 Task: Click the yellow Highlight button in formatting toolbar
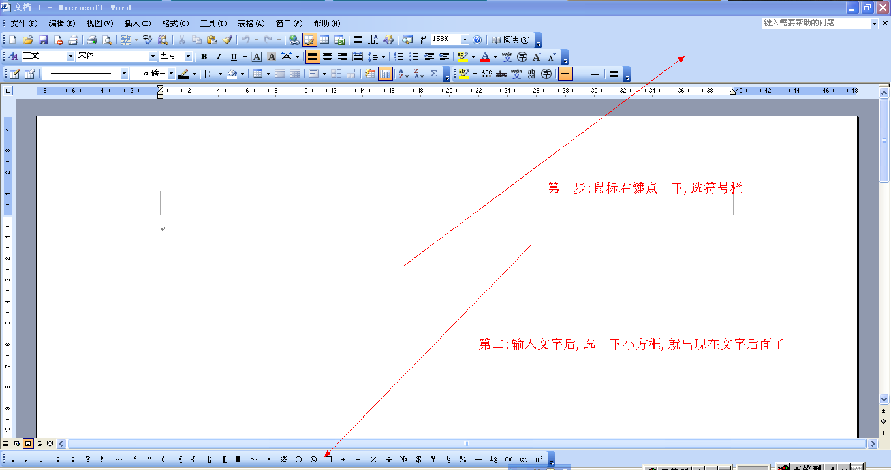point(463,57)
